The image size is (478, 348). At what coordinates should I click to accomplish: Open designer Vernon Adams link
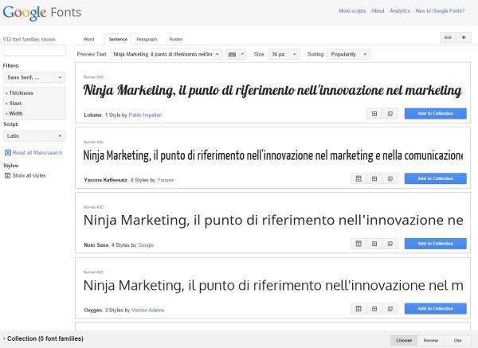coord(147,311)
